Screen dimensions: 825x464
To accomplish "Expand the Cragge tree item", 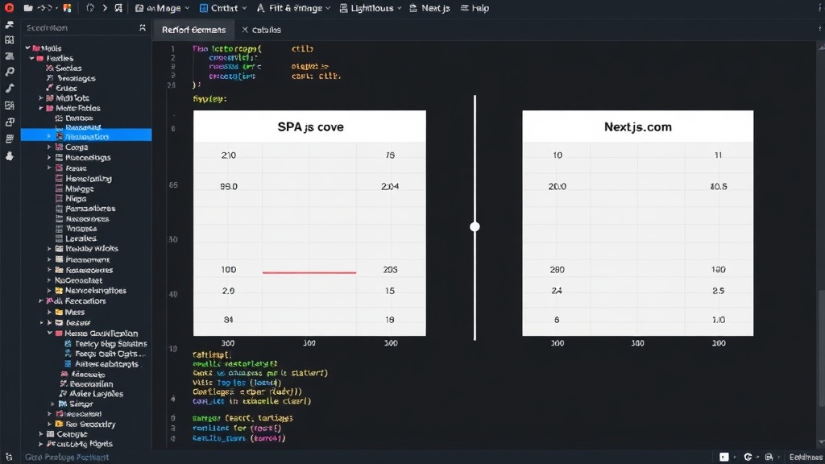I will click(x=41, y=434).
